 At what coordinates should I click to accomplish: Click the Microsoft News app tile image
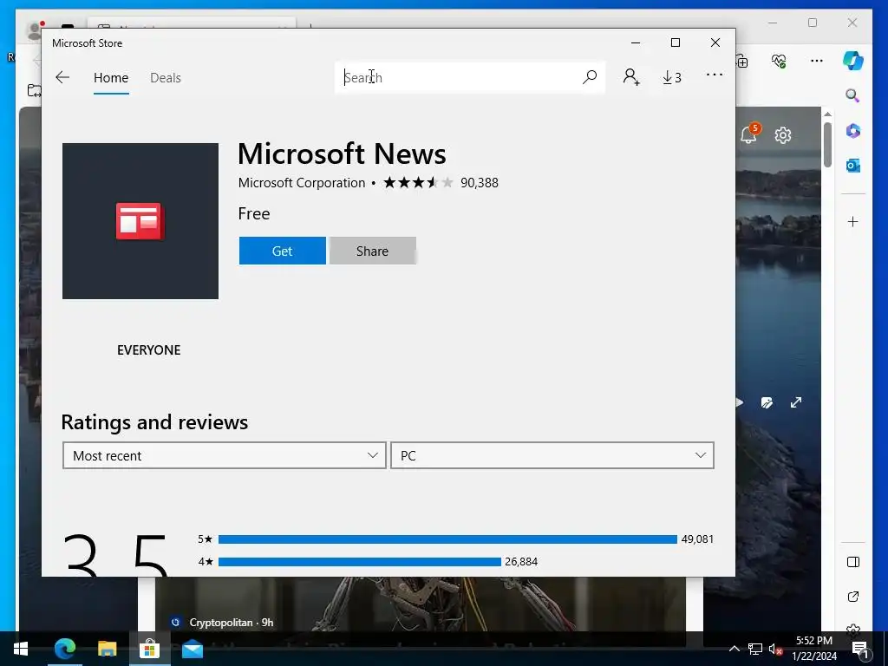(x=140, y=221)
